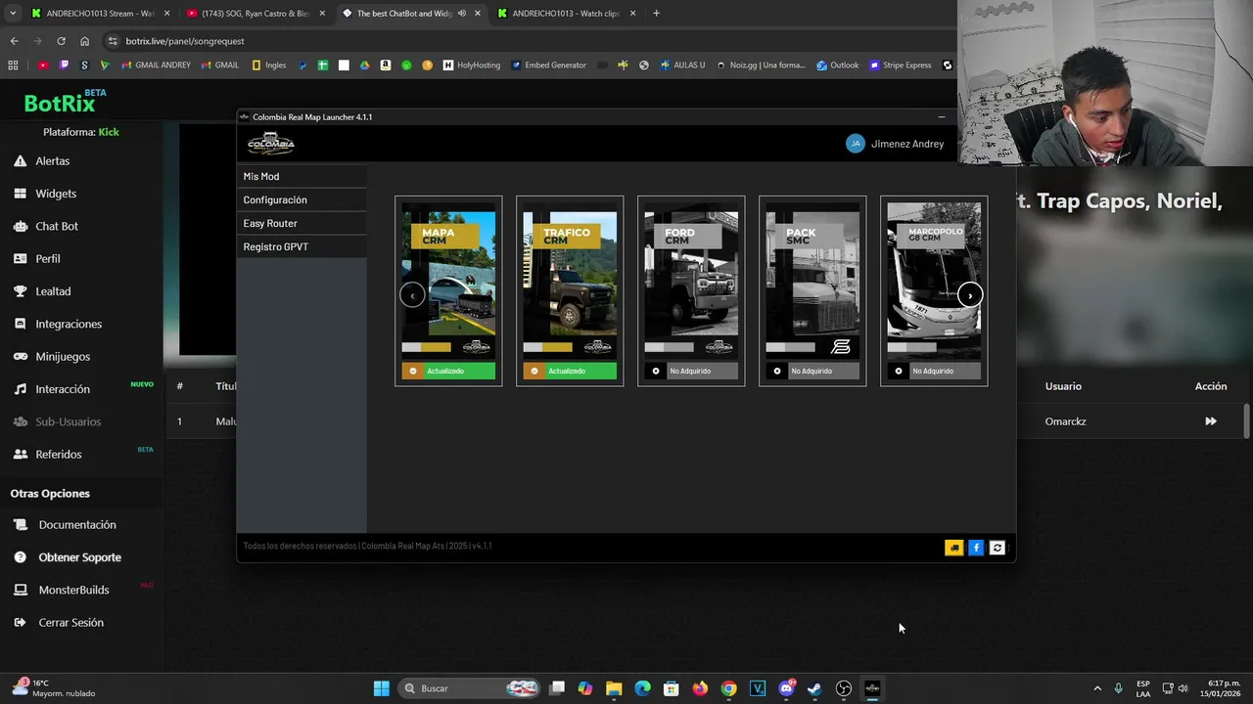Open the browser tab search dropdown
Image resolution: width=1253 pixels, height=704 pixels.
pyautogui.click(x=12, y=14)
